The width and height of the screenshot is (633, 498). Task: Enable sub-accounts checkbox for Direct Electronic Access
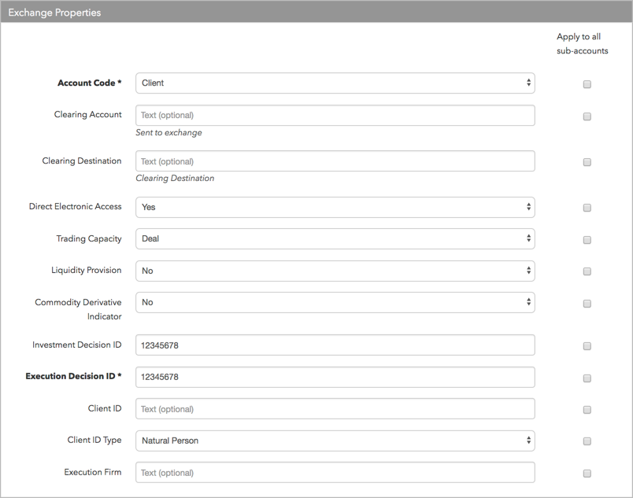click(587, 208)
